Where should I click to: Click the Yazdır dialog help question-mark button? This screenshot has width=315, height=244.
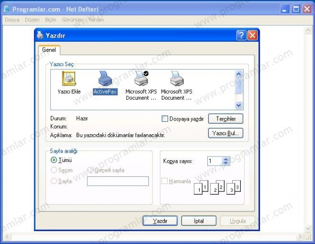pyautogui.click(x=241, y=36)
